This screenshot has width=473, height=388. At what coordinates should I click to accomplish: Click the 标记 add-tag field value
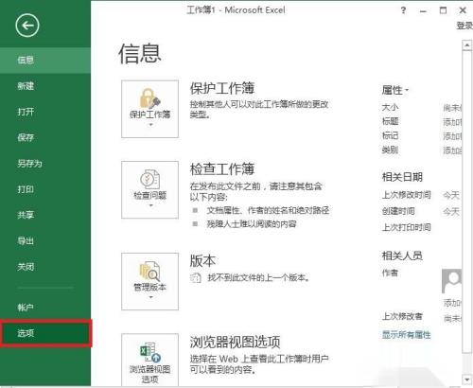tap(452, 136)
